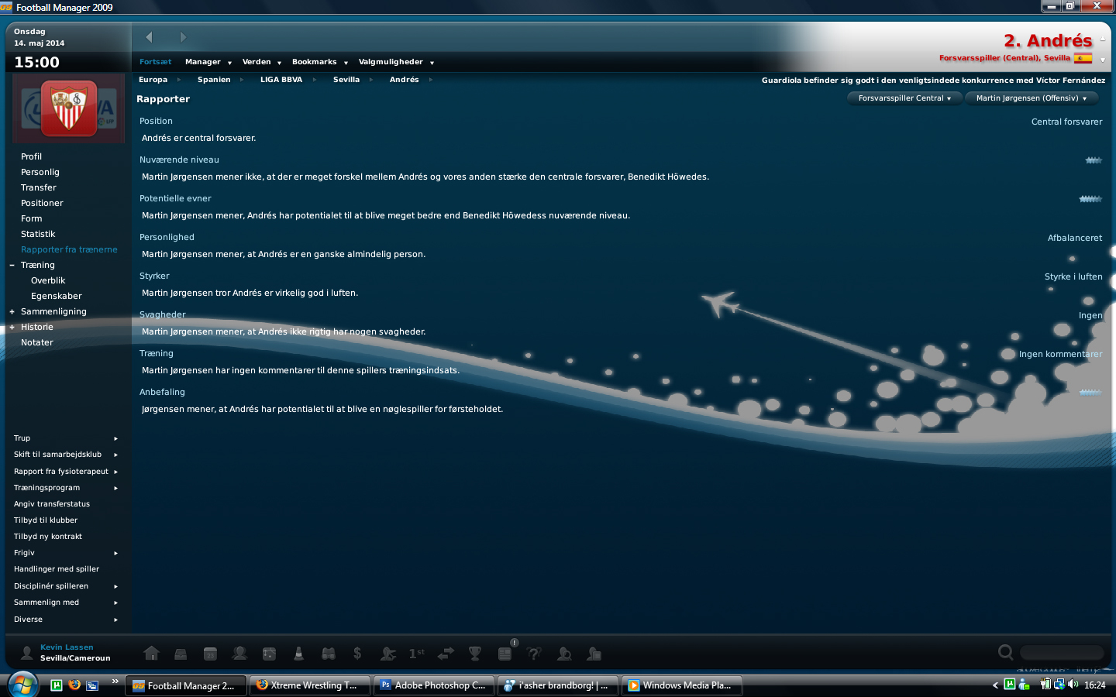Viewport: 1116px width, 697px height.
Task: Open the Valgmuligheder menu
Action: coord(396,62)
